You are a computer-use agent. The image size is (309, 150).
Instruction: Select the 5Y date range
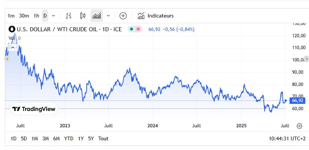coord(91,138)
